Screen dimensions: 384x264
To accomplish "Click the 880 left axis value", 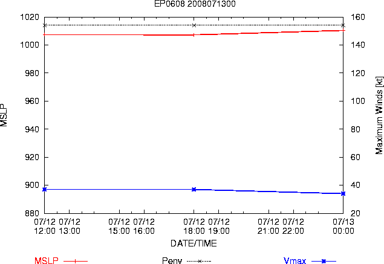I will 32,213.
